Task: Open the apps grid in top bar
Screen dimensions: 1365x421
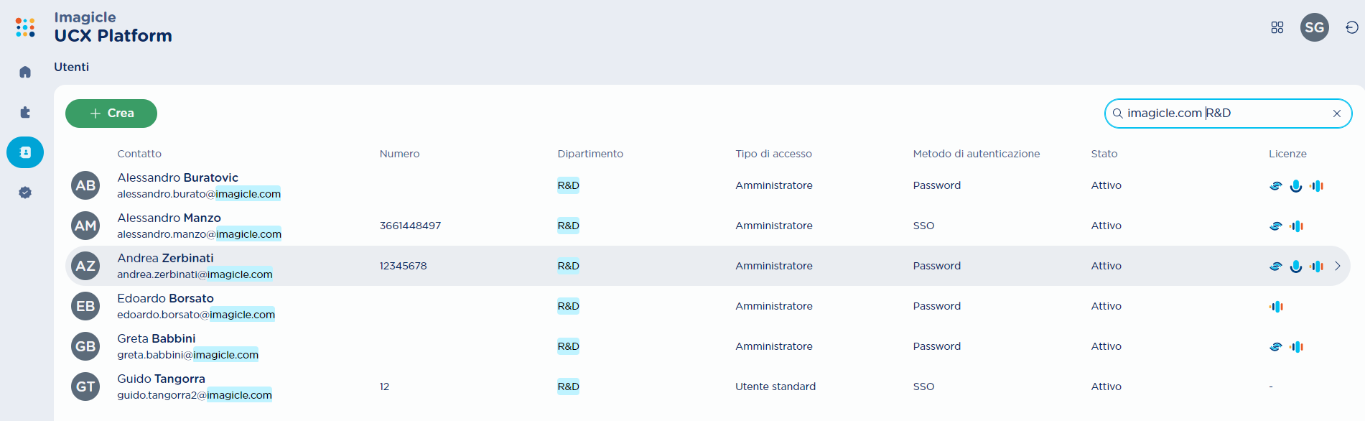Action: click(1277, 27)
